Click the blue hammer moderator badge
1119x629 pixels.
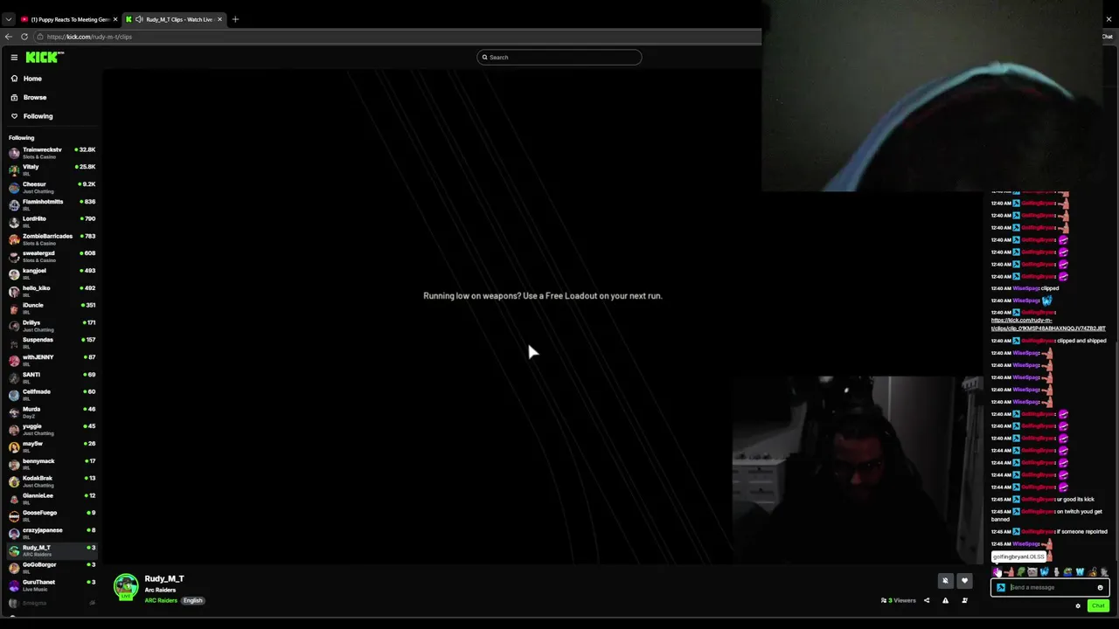pos(1001,588)
